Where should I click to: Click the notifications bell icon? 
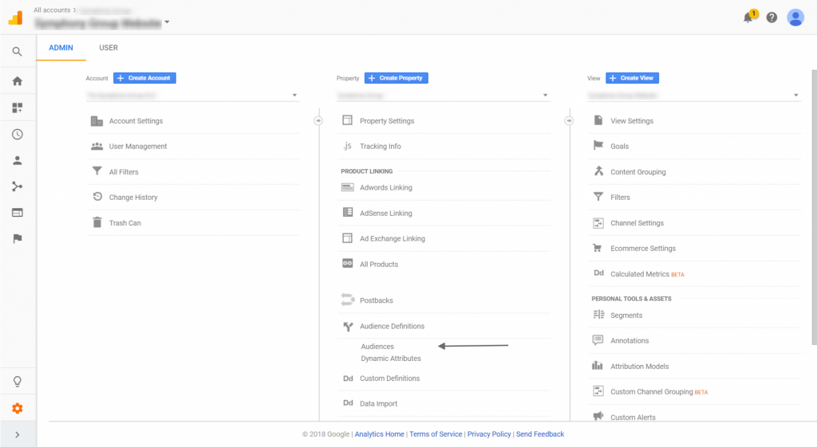click(x=748, y=18)
